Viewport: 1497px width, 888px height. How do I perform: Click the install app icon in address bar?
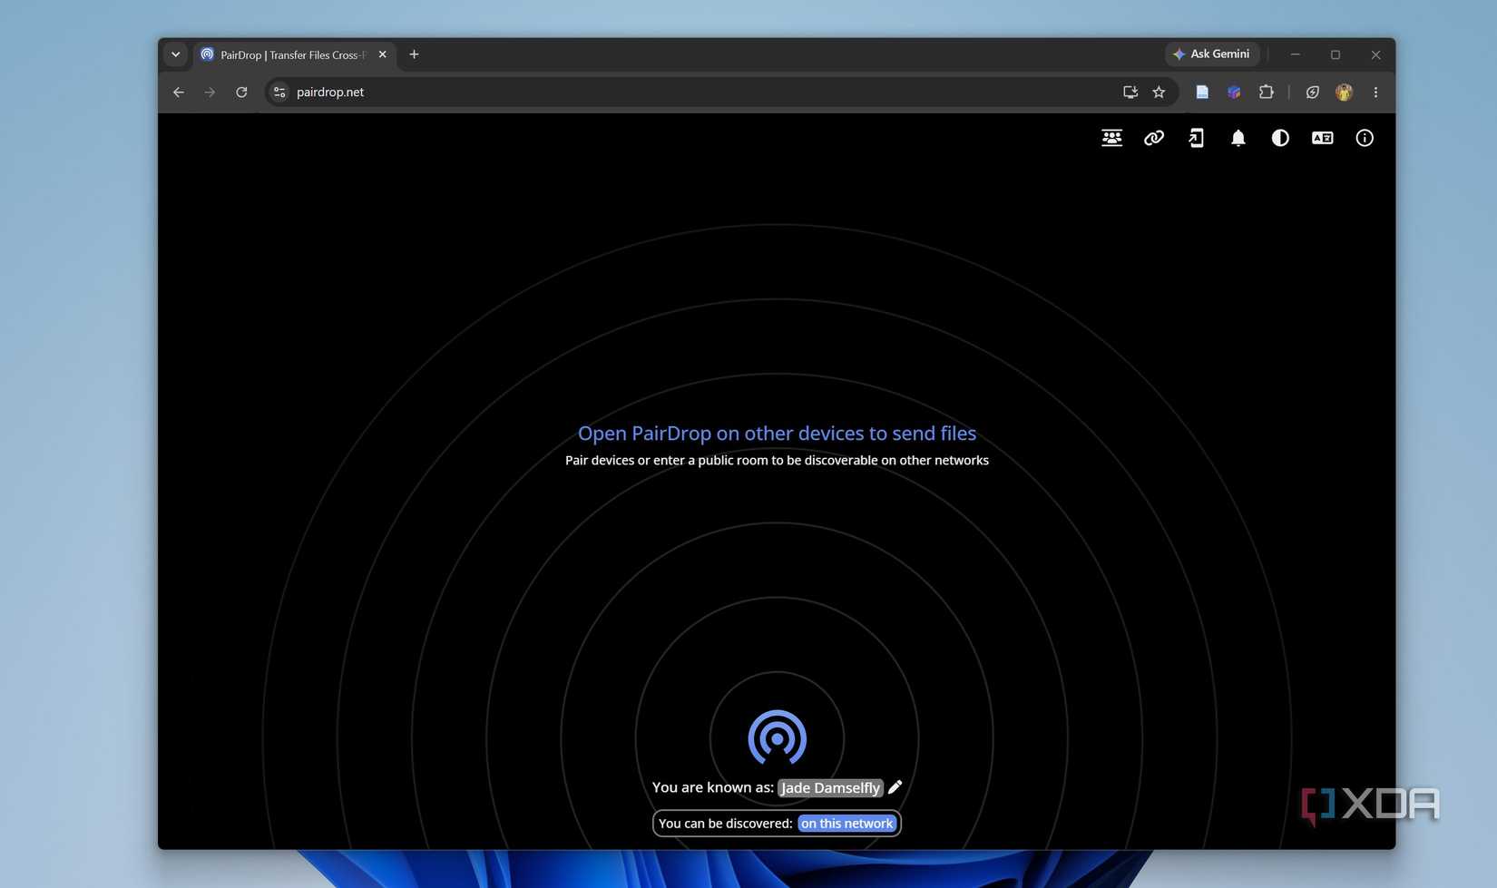point(1130,92)
